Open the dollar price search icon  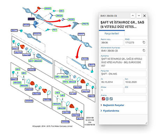pos(107,99)
